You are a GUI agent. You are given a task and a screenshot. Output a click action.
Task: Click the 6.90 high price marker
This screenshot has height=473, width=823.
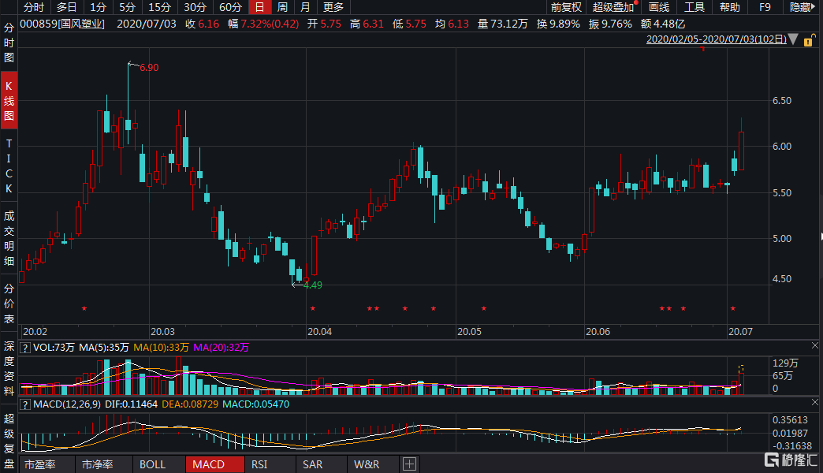148,68
